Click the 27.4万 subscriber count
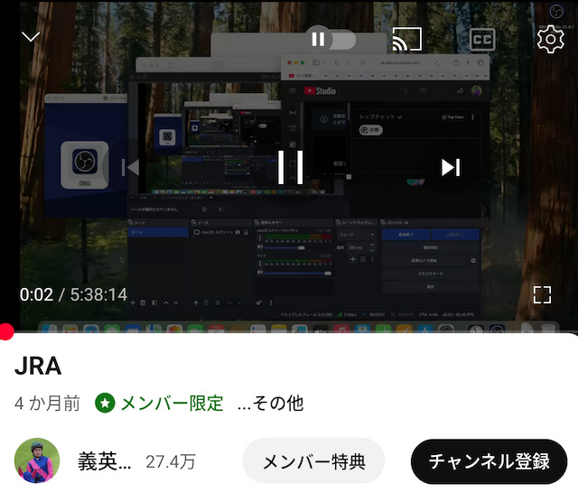The height and width of the screenshot is (502, 578). [x=171, y=462]
